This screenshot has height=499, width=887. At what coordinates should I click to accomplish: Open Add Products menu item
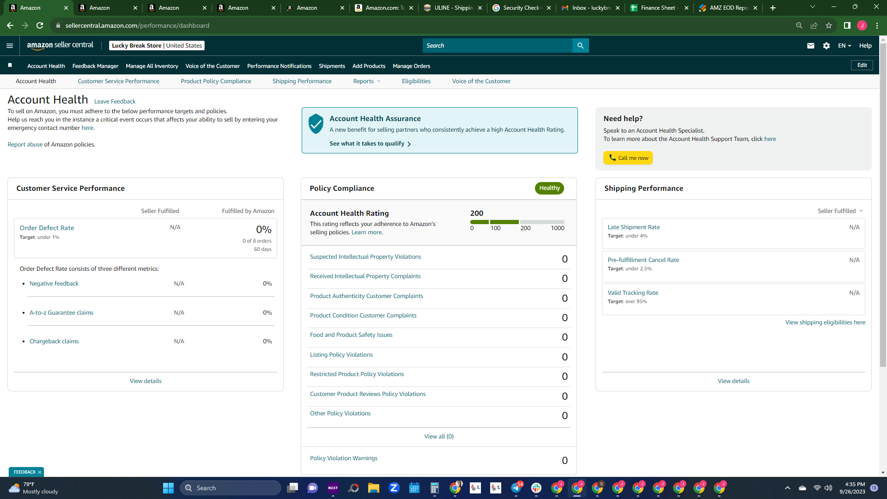tap(369, 66)
